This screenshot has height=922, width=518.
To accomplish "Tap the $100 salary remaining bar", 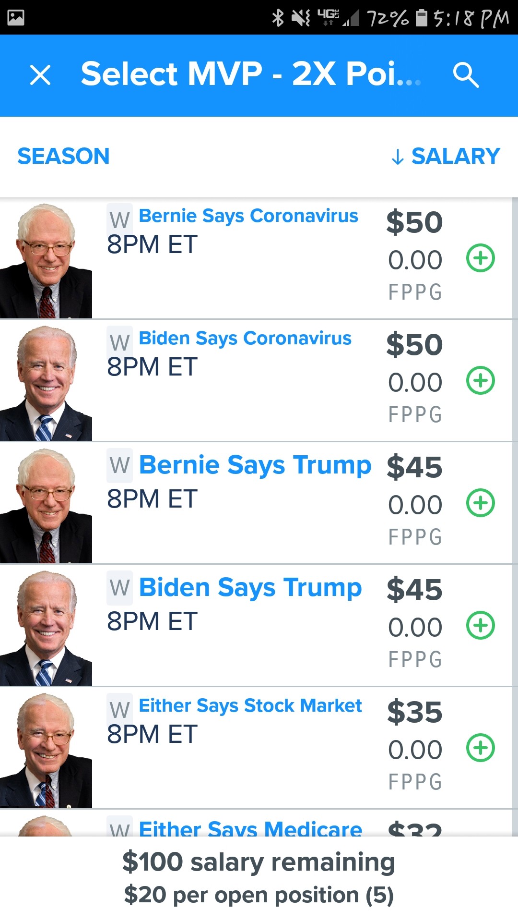I will (259, 878).
